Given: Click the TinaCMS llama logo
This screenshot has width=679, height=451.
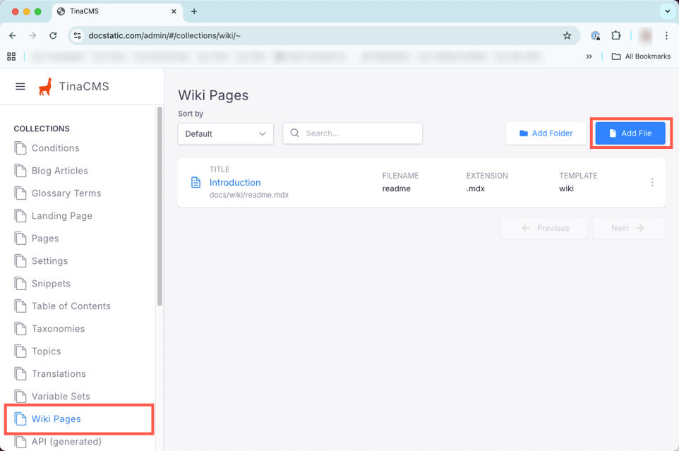Looking at the screenshot, I should 44,85.
